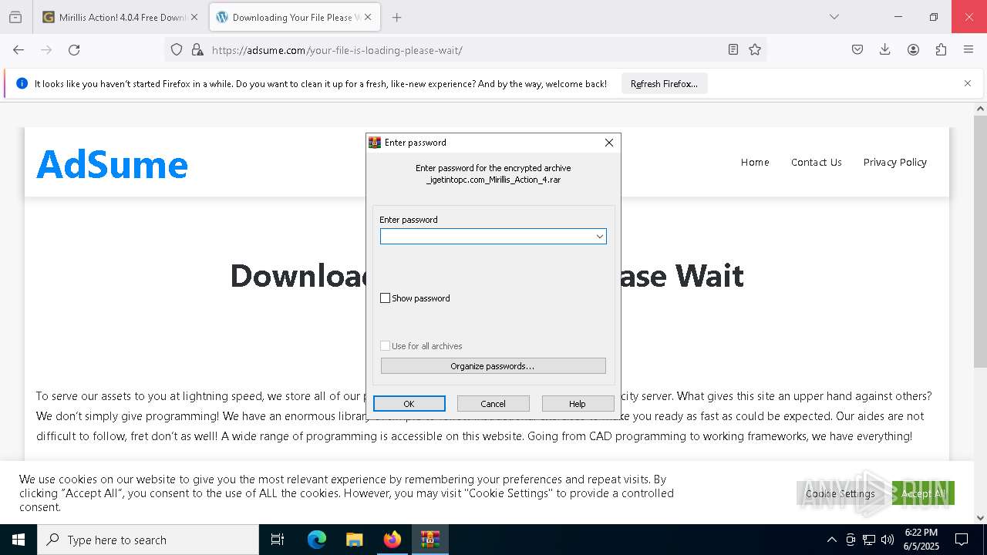987x555 pixels.
Task: Open the Privacy Policy menu link
Action: (894, 162)
